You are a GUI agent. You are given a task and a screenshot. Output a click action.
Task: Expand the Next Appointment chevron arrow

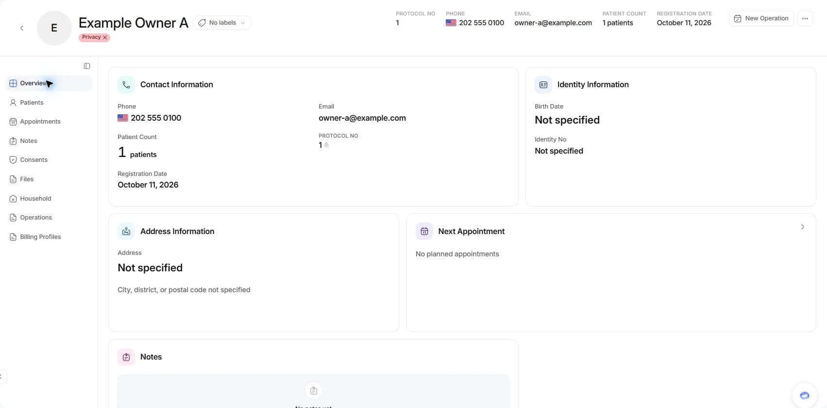(x=803, y=227)
